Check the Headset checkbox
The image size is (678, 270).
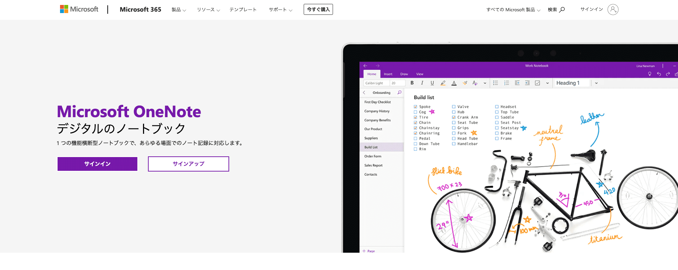click(497, 107)
